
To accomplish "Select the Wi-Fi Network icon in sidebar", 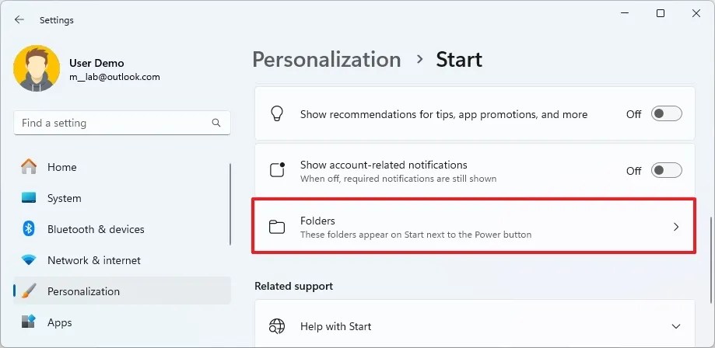I will (29, 260).
